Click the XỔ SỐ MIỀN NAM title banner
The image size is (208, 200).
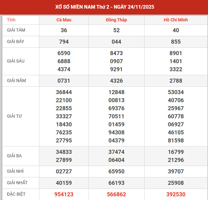pyautogui.click(x=104, y=7)
